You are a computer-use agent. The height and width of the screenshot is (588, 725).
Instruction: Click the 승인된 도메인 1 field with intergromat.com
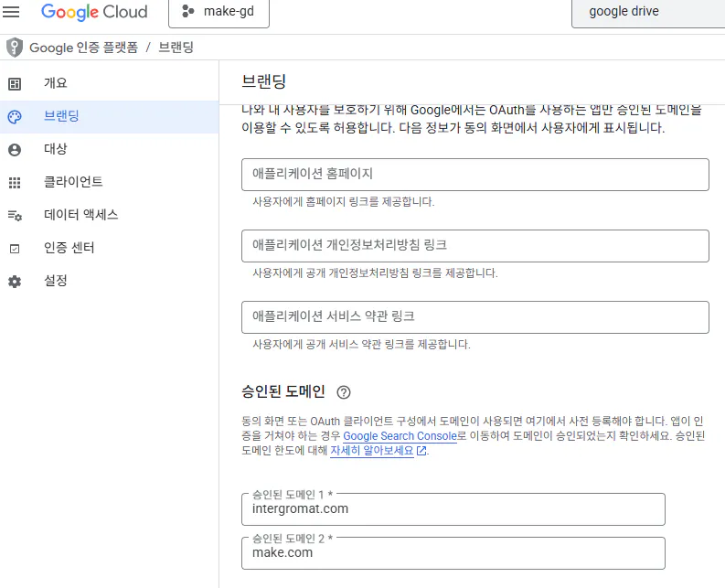[453, 508]
